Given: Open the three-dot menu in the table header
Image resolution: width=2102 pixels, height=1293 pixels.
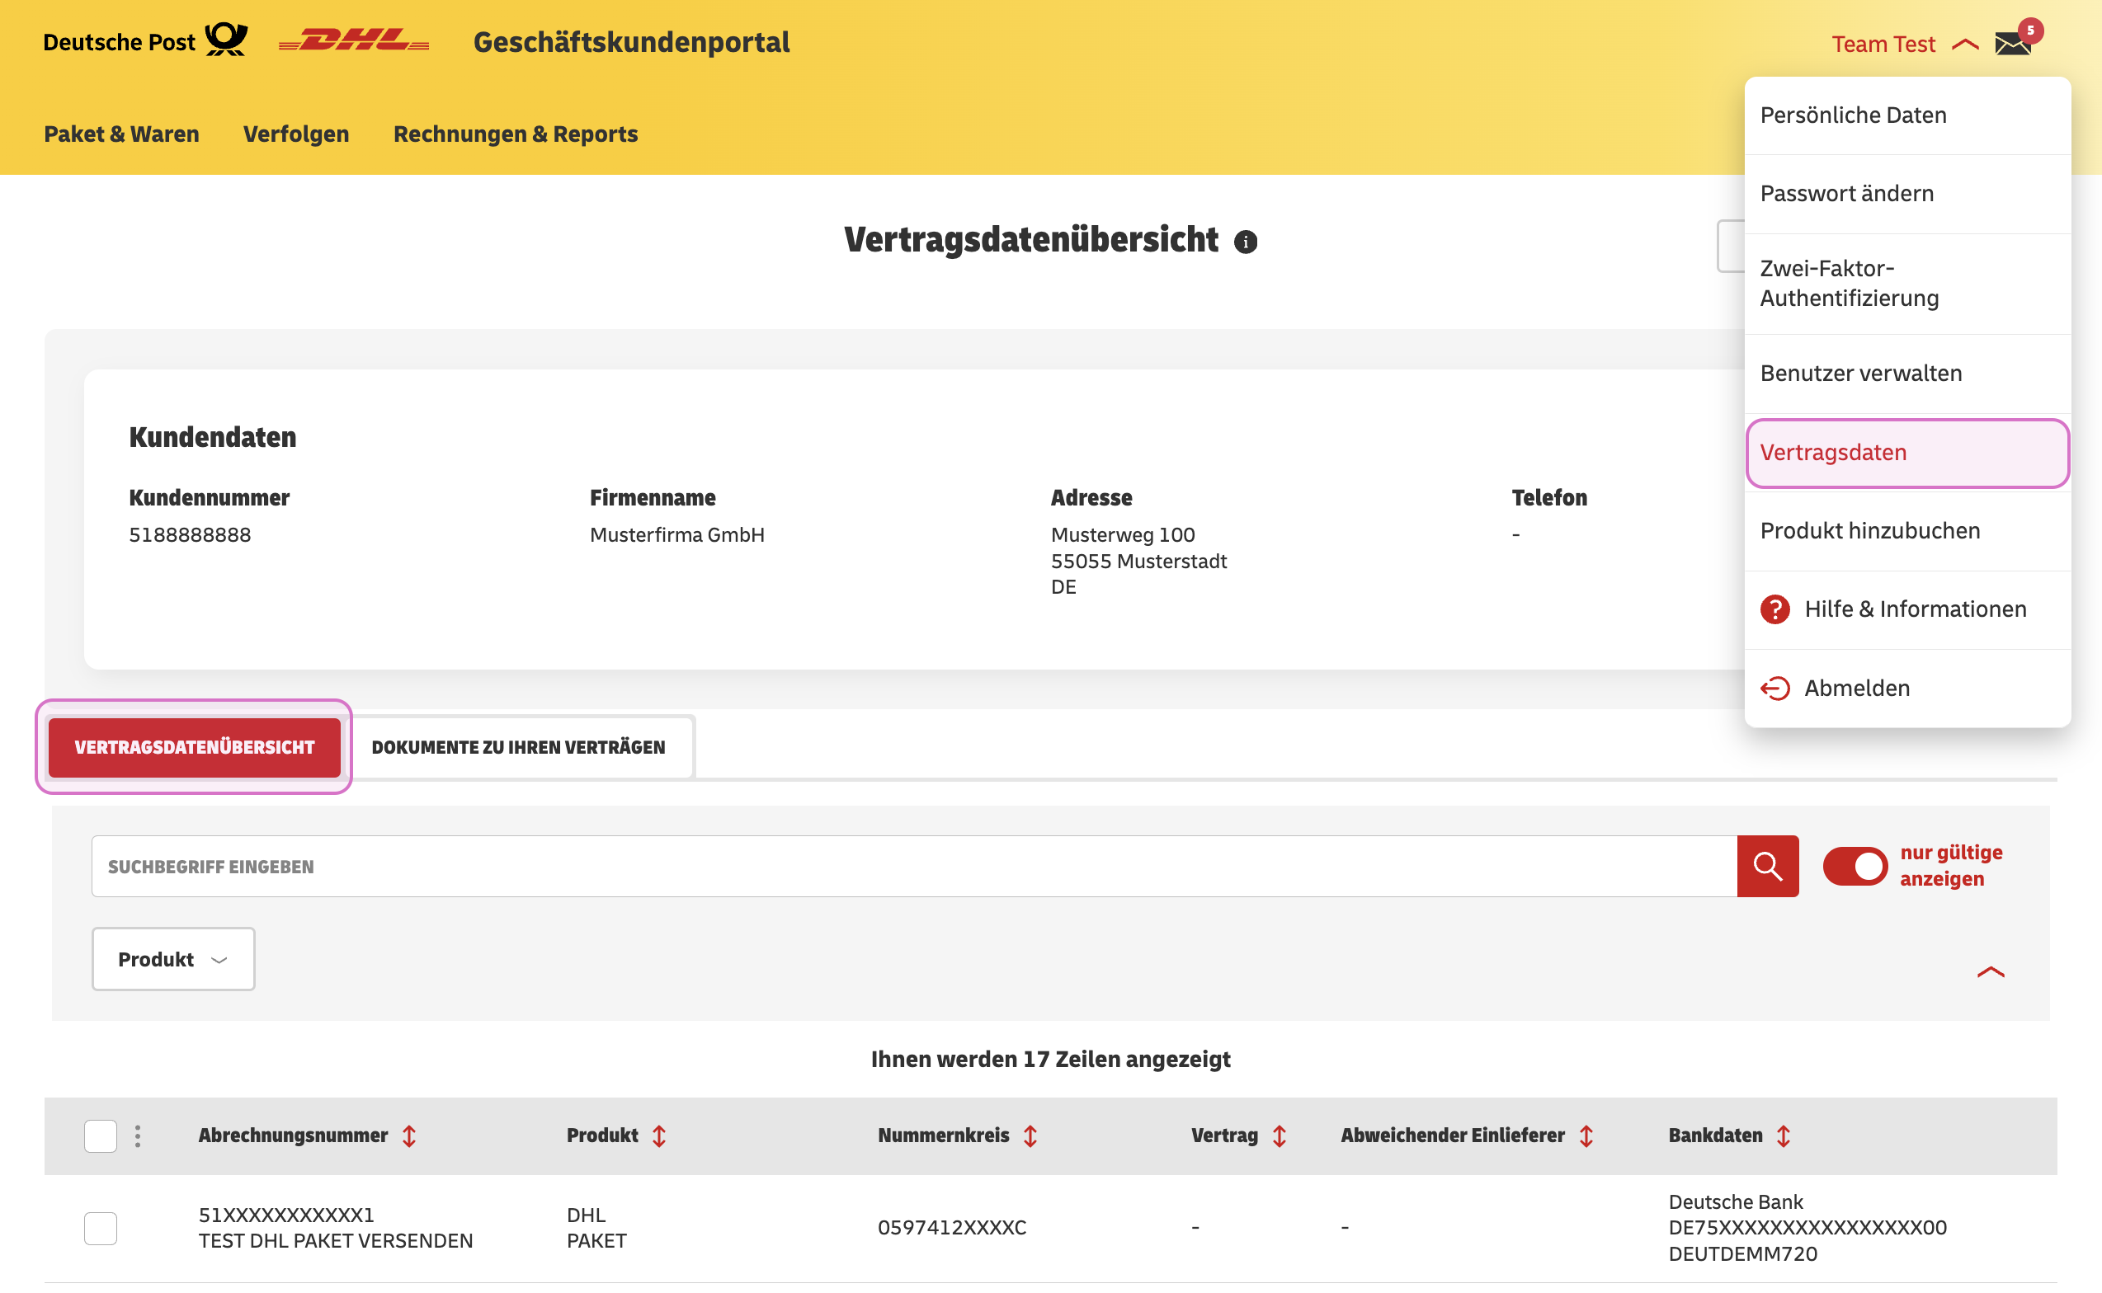Looking at the screenshot, I should (137, 1135).
